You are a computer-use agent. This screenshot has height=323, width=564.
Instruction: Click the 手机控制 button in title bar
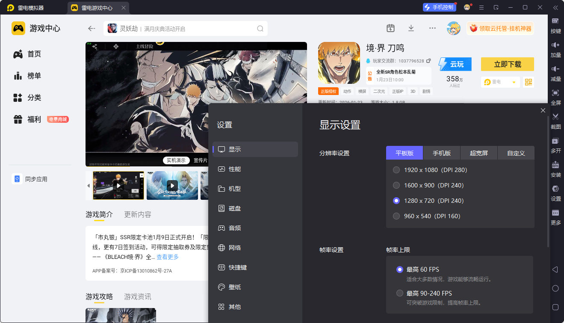(439, 7)
